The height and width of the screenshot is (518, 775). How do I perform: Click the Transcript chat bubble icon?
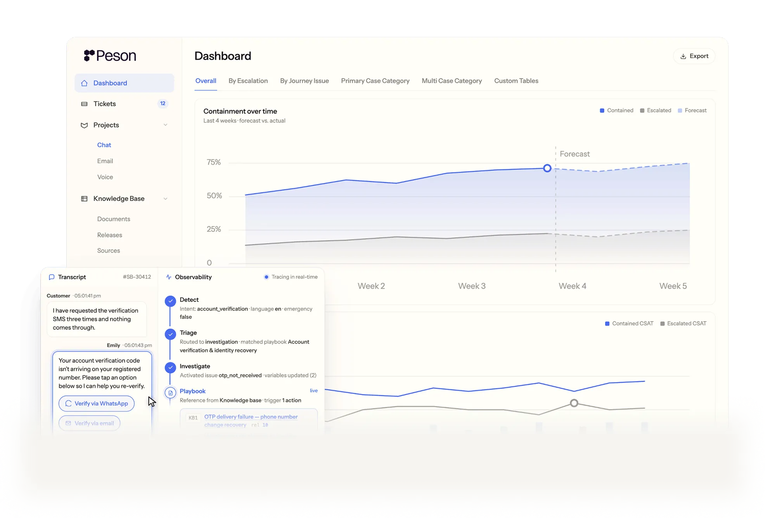tap(52, 277)
